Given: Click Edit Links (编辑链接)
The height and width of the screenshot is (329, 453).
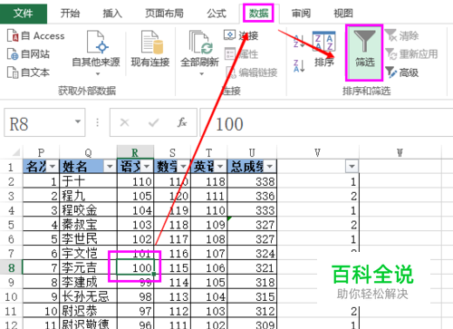Looking at the screenshot, I should (251, 73).
